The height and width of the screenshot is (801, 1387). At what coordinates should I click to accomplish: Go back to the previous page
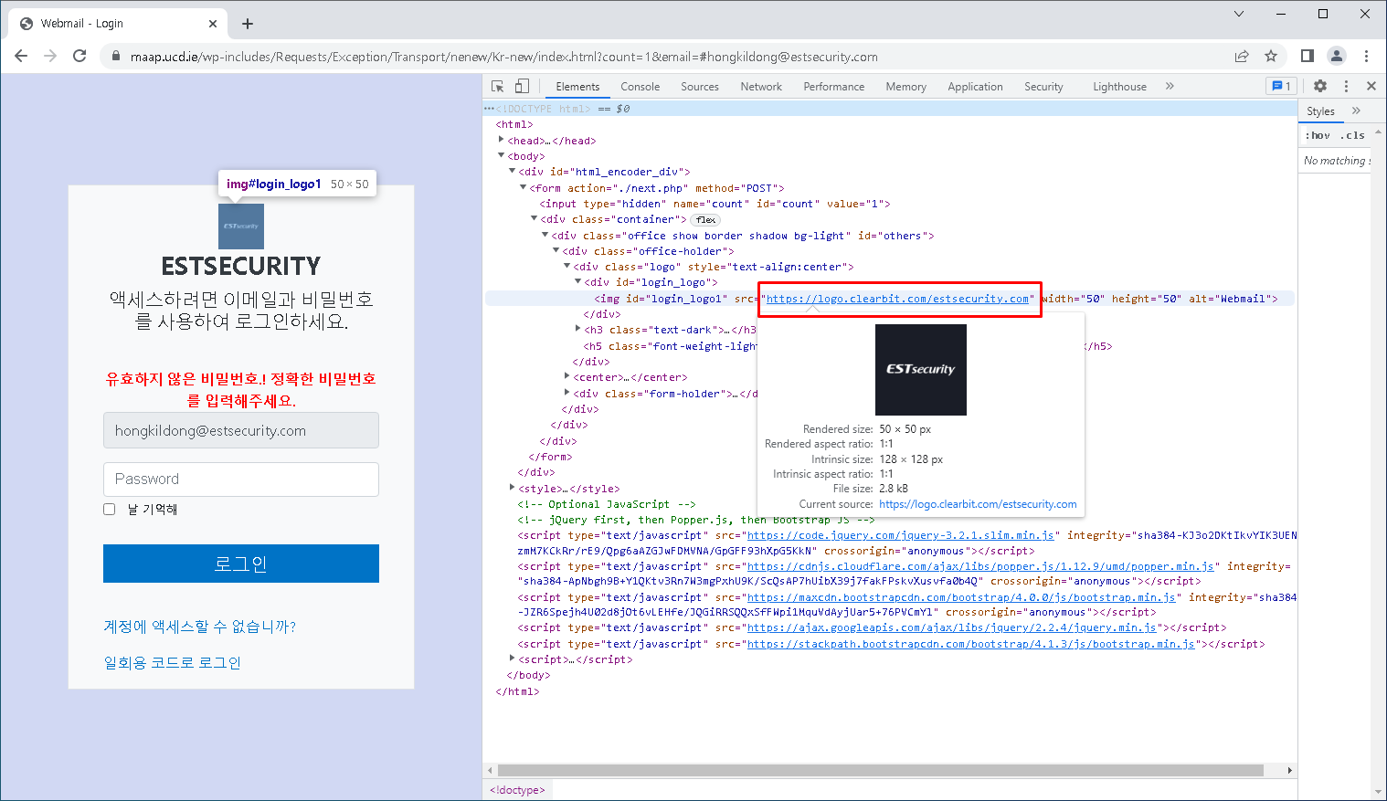point(21,56)
